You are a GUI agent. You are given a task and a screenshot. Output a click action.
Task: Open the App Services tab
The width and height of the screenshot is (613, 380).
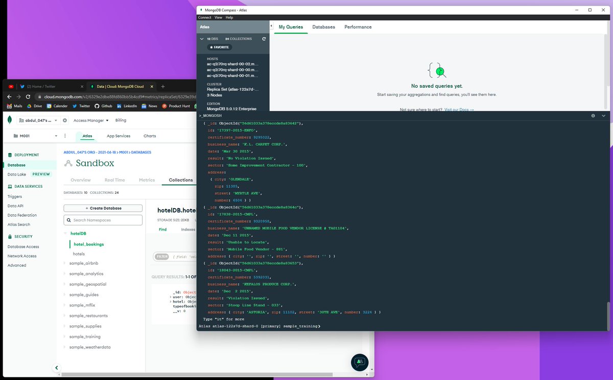(x=119, y=136)
